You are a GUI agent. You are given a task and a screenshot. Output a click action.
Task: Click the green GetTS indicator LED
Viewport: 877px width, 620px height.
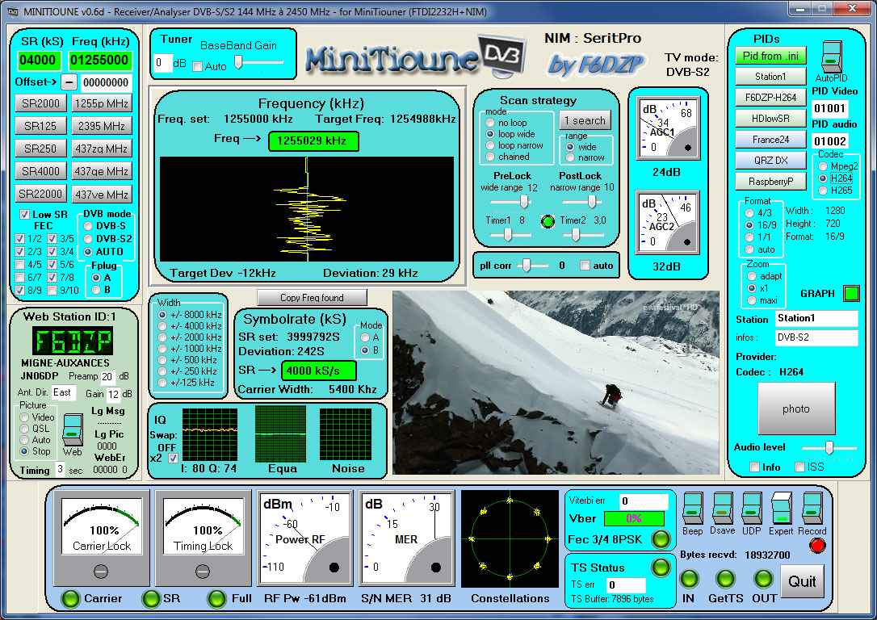(725, 579)
